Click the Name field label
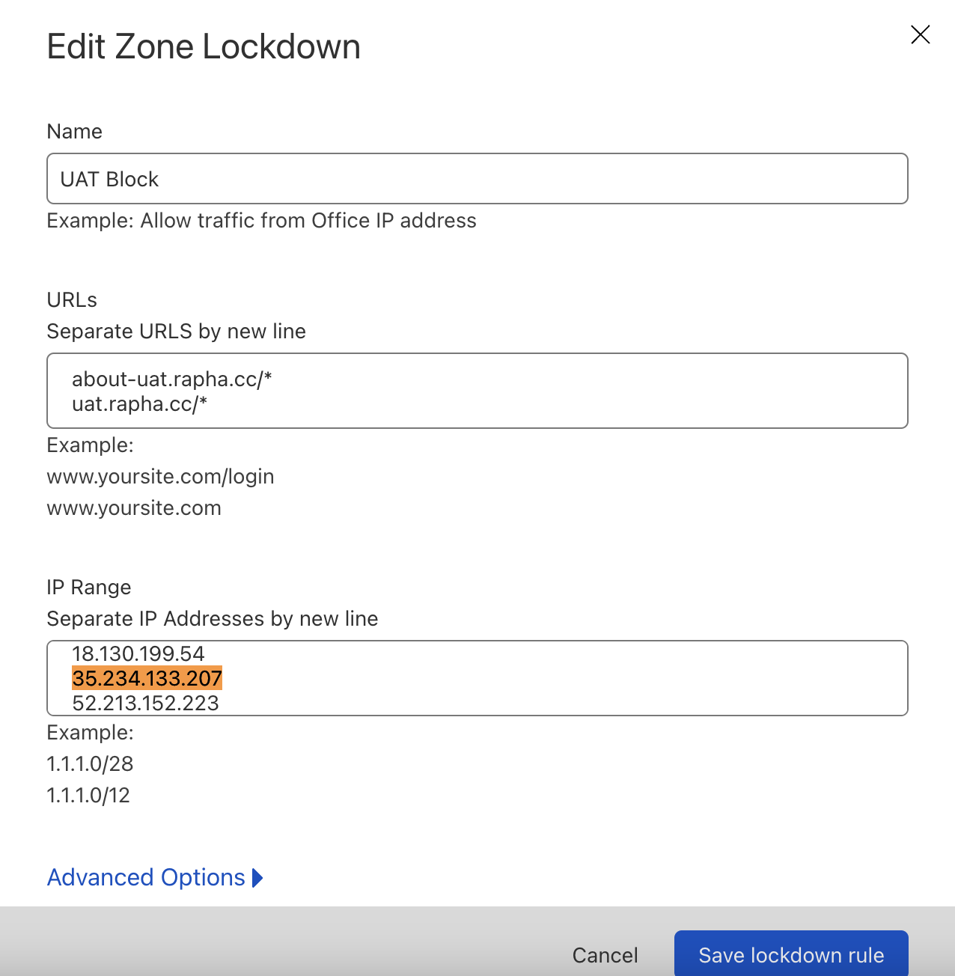955x976 pixels. point(74,132)
